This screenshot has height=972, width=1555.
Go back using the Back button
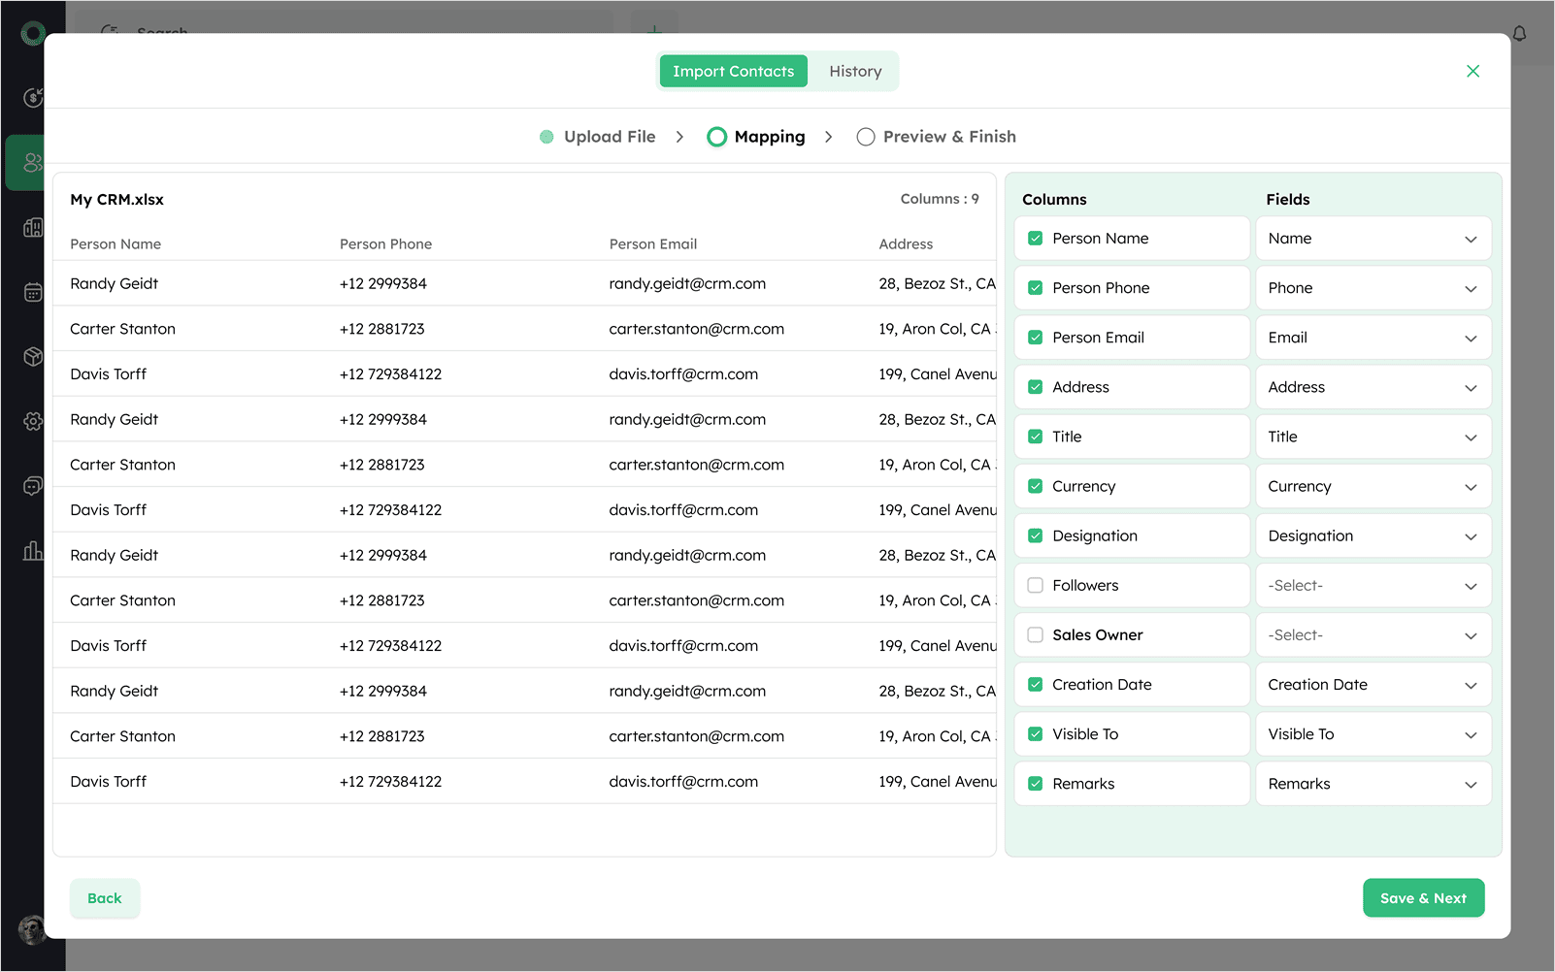pos(105,898)
